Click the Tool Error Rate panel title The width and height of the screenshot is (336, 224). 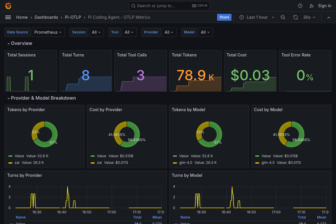[x=296, y=55]
